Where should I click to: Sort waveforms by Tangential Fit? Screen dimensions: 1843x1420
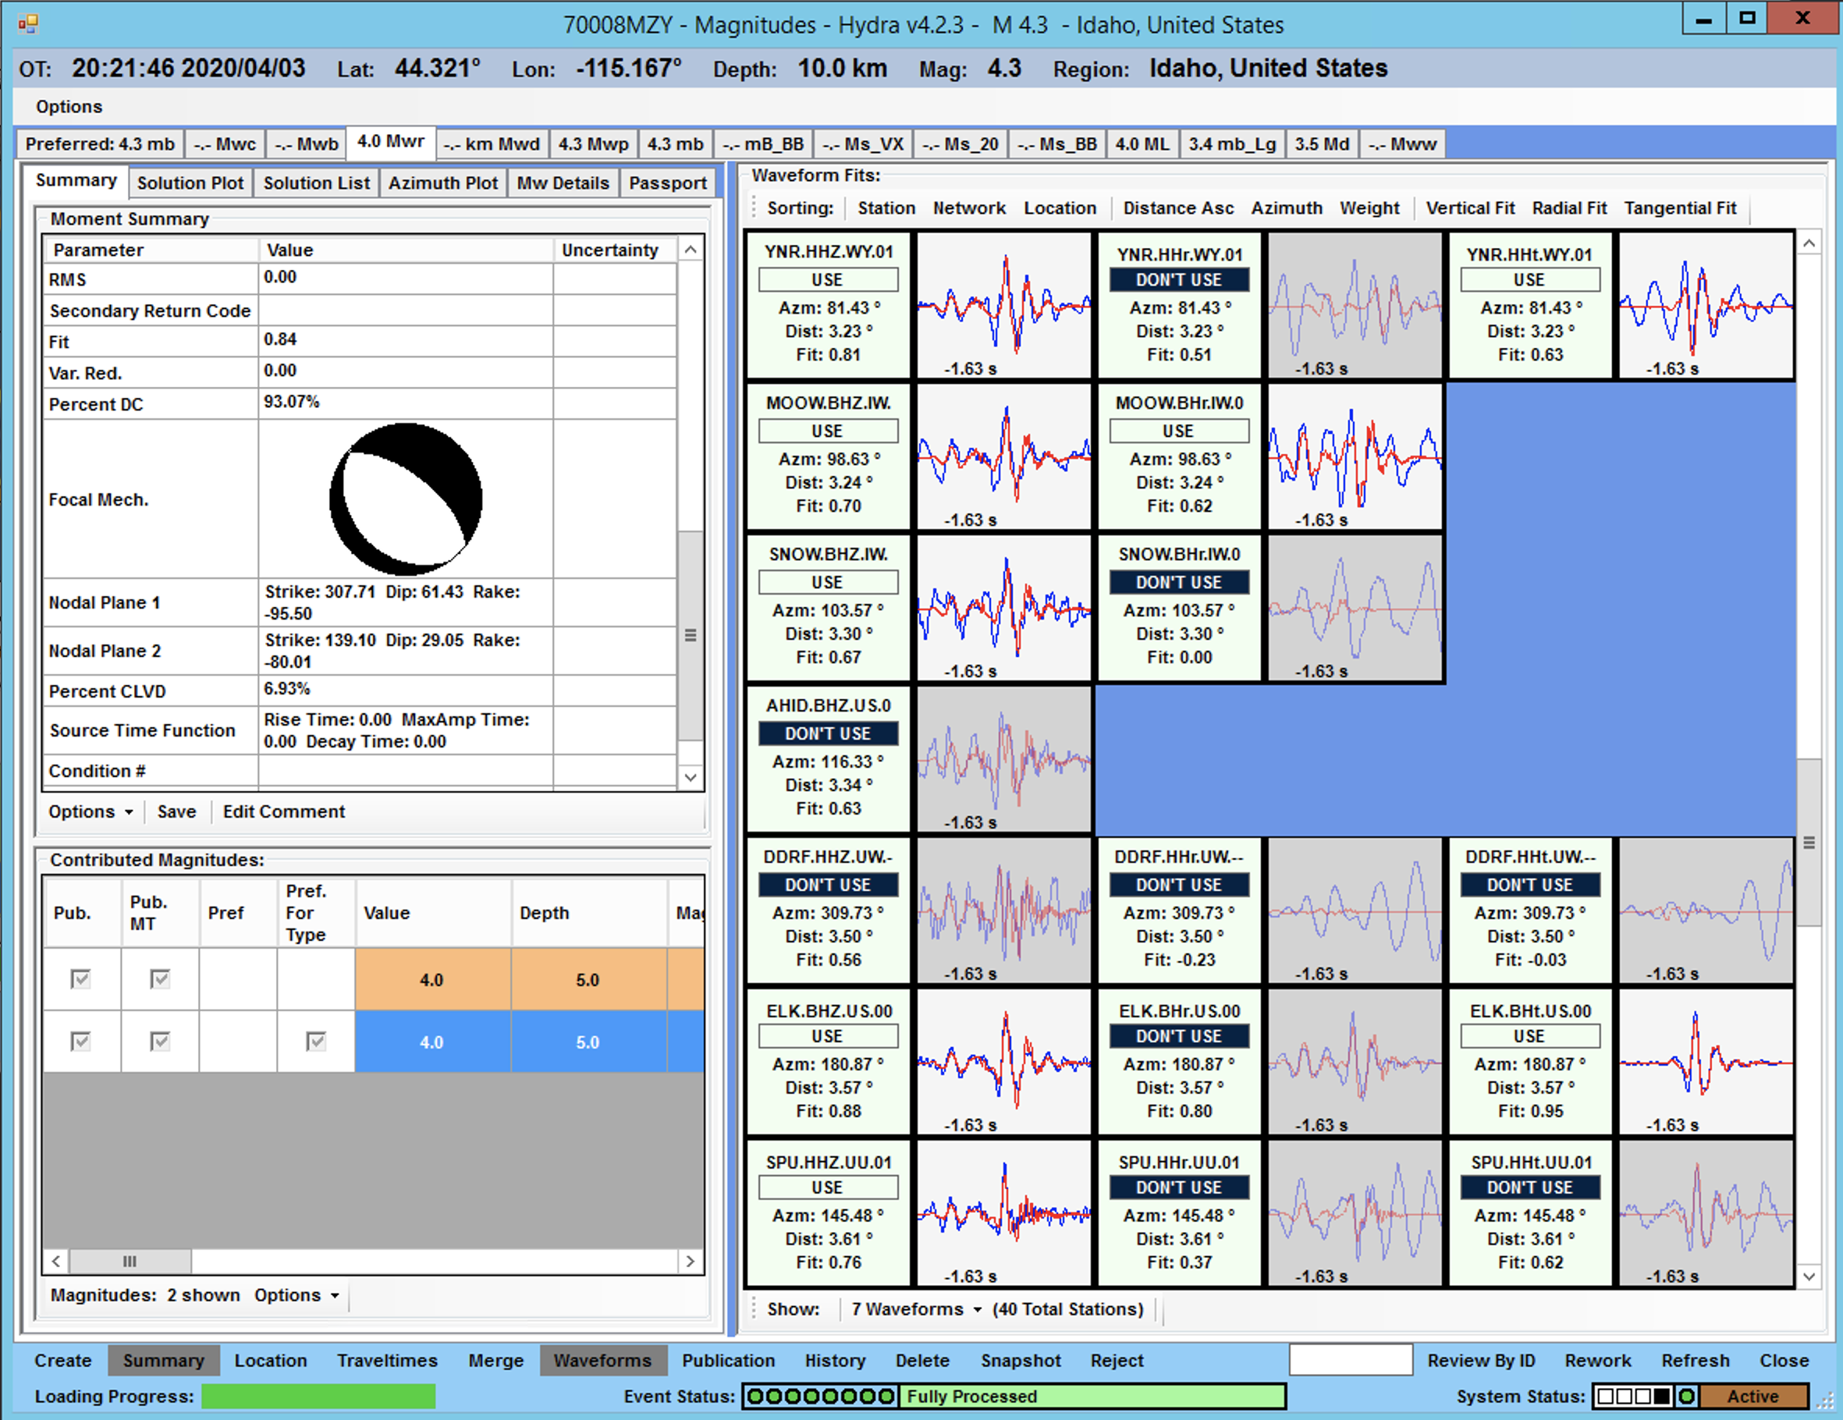(x=1680, y=208)
